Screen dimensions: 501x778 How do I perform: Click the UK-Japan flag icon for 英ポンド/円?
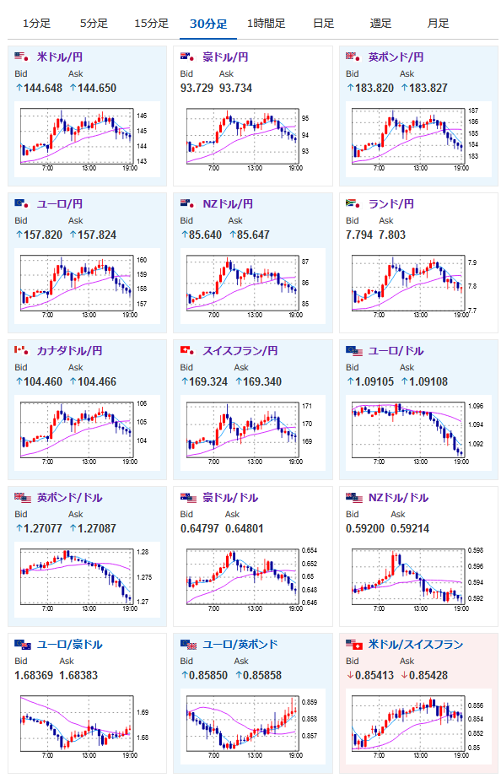point(353,57)
